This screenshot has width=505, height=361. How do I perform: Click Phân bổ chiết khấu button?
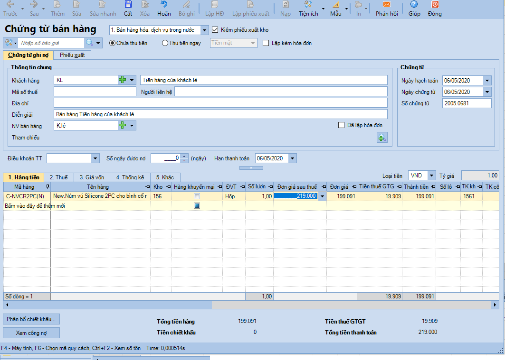31,318
